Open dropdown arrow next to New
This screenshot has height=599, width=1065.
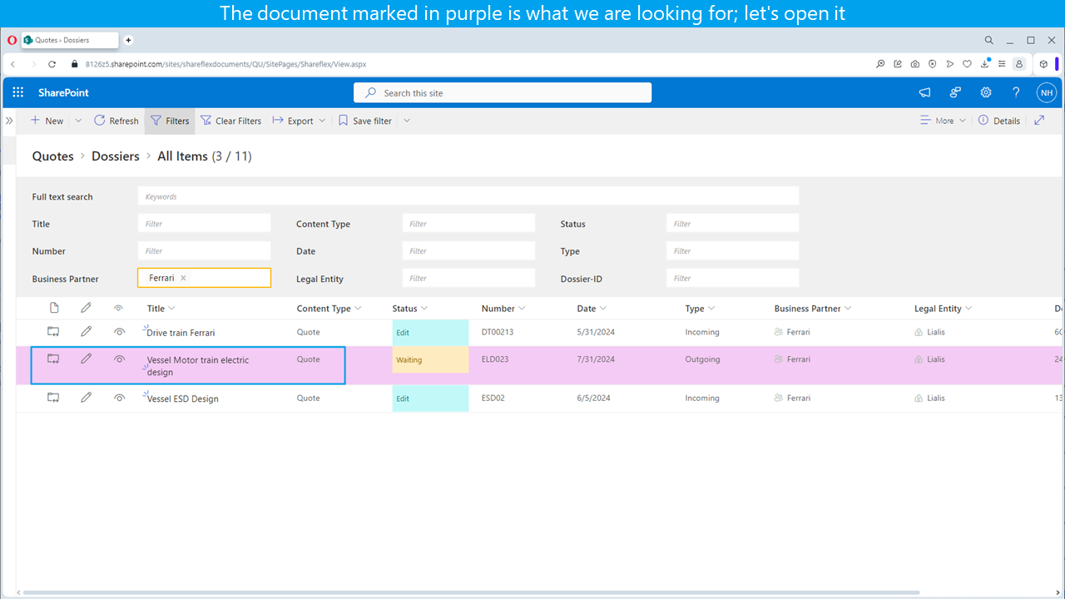click(78, 121)
